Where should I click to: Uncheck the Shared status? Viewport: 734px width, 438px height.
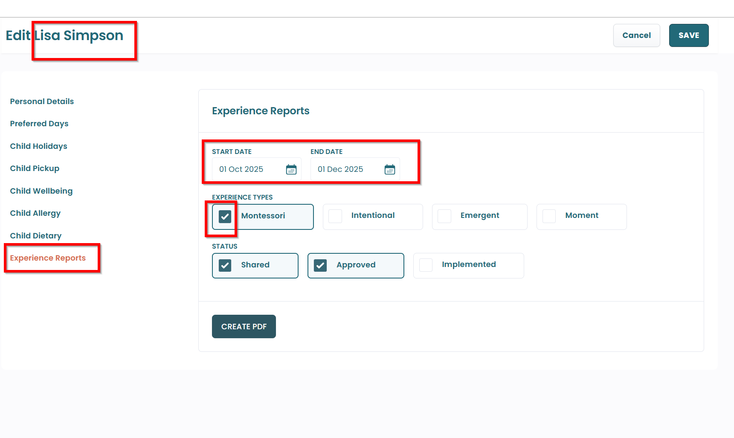pyautogui.click(x=225, y=265)
